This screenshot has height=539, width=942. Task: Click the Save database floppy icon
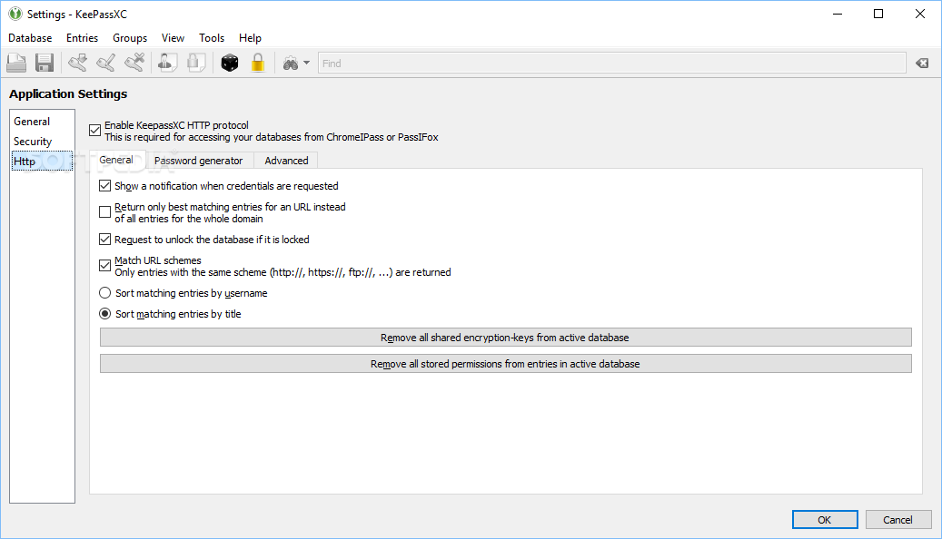pyautogui.click(x=45, y=63)
